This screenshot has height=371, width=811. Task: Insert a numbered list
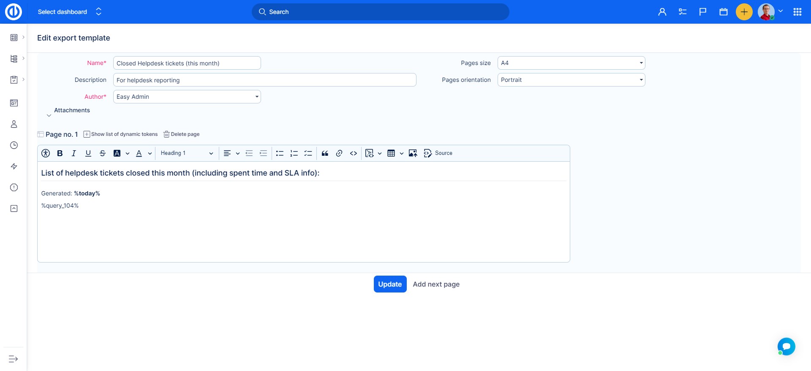point(294,153)
